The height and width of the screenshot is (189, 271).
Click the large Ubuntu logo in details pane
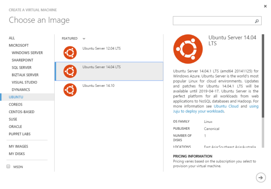click(188, 49)
